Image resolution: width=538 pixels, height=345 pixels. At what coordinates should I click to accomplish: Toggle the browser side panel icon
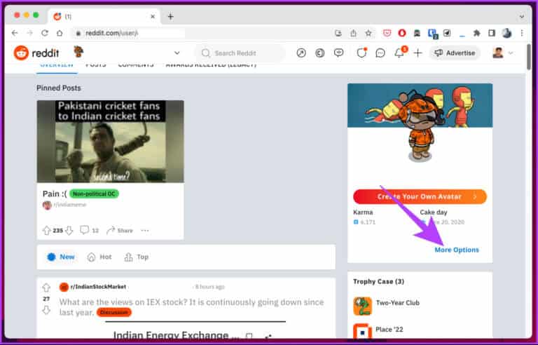coord(492,33)
